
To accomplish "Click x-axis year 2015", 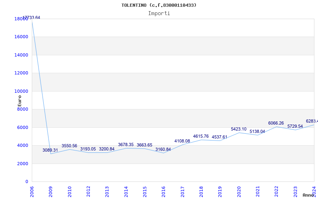I will click(145, 191).
